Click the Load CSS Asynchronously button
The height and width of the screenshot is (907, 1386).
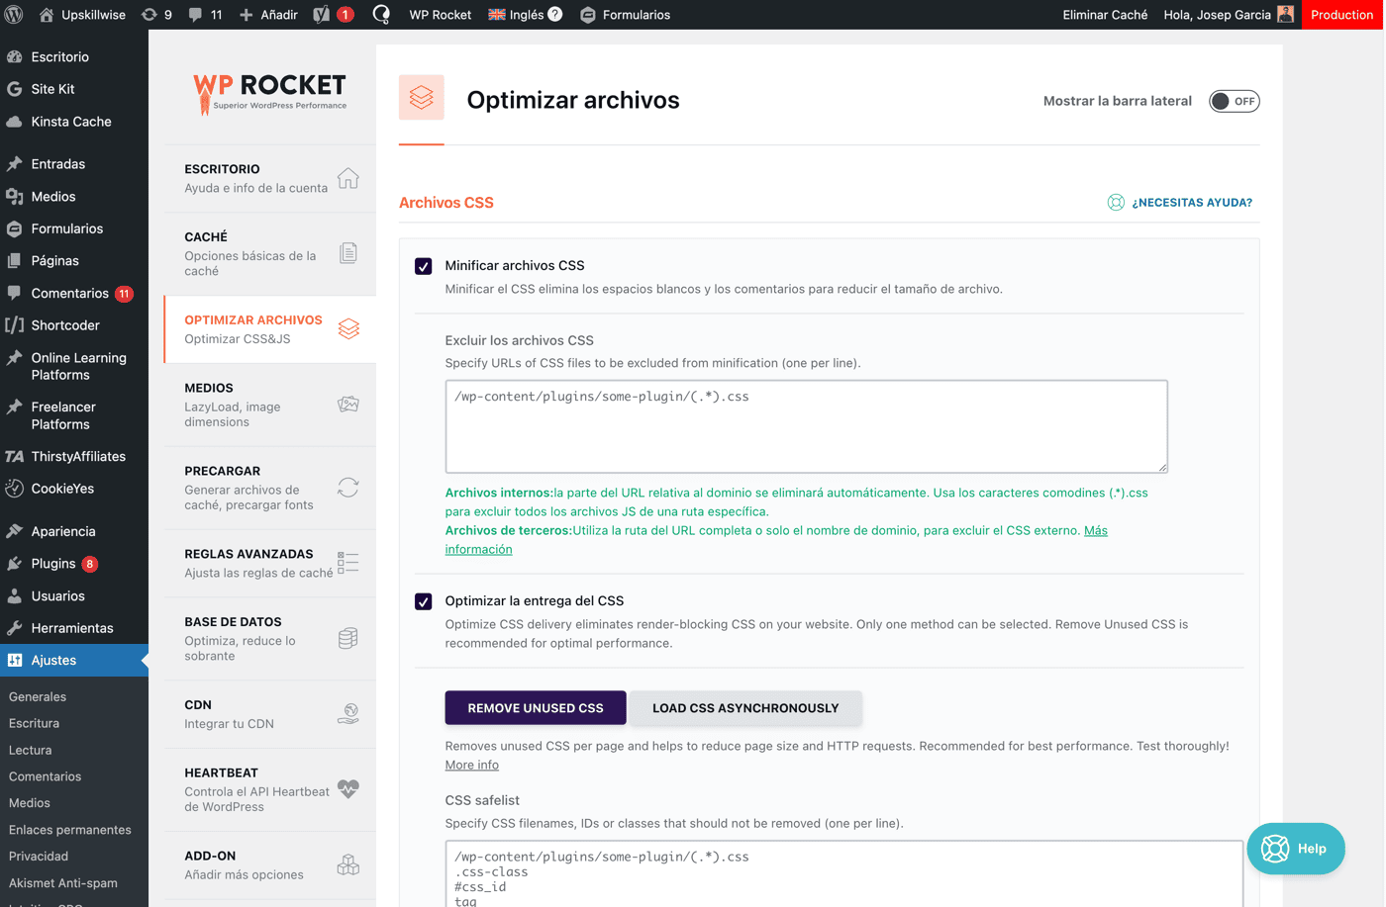tap(745, 708)
